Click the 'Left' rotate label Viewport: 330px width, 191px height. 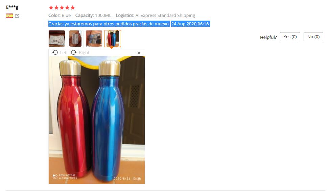(x=64, y=53)
